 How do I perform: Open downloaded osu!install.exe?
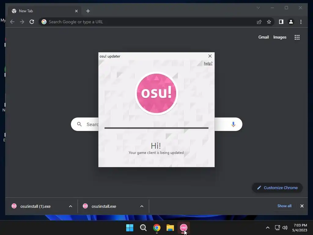pos(104,206)
